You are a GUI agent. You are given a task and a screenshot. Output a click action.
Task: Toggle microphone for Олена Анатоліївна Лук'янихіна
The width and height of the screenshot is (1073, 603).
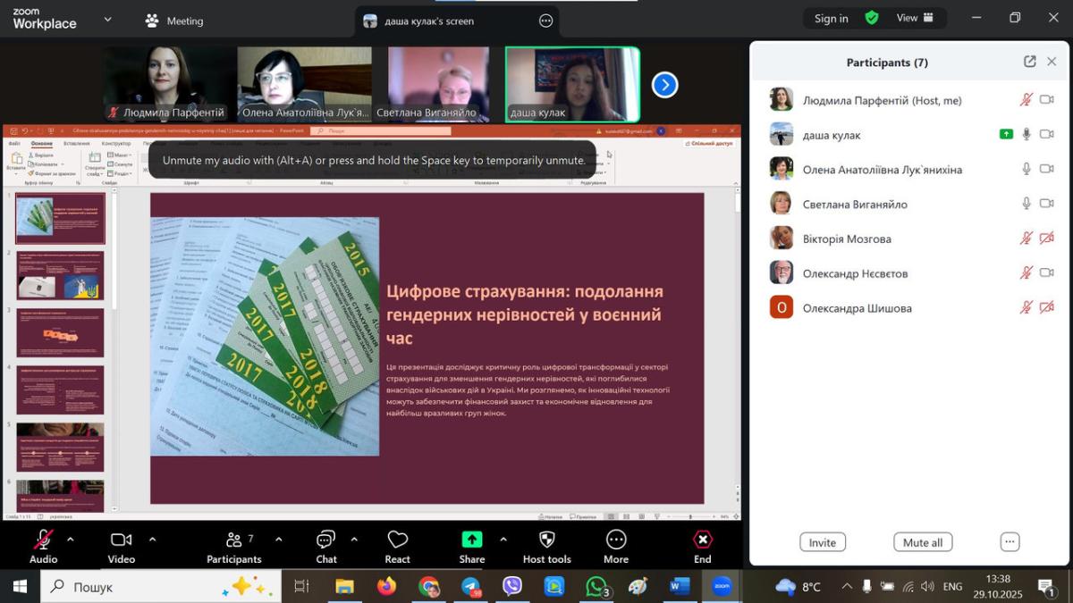1027,169
